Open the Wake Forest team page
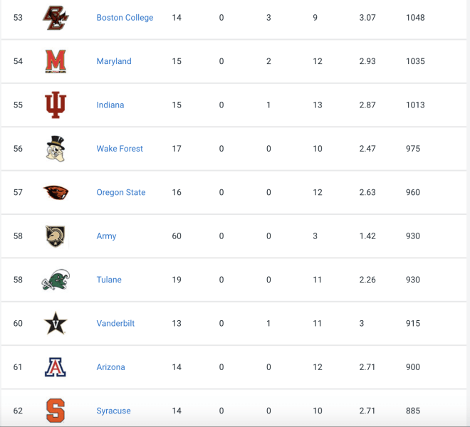 coord(120,149)
